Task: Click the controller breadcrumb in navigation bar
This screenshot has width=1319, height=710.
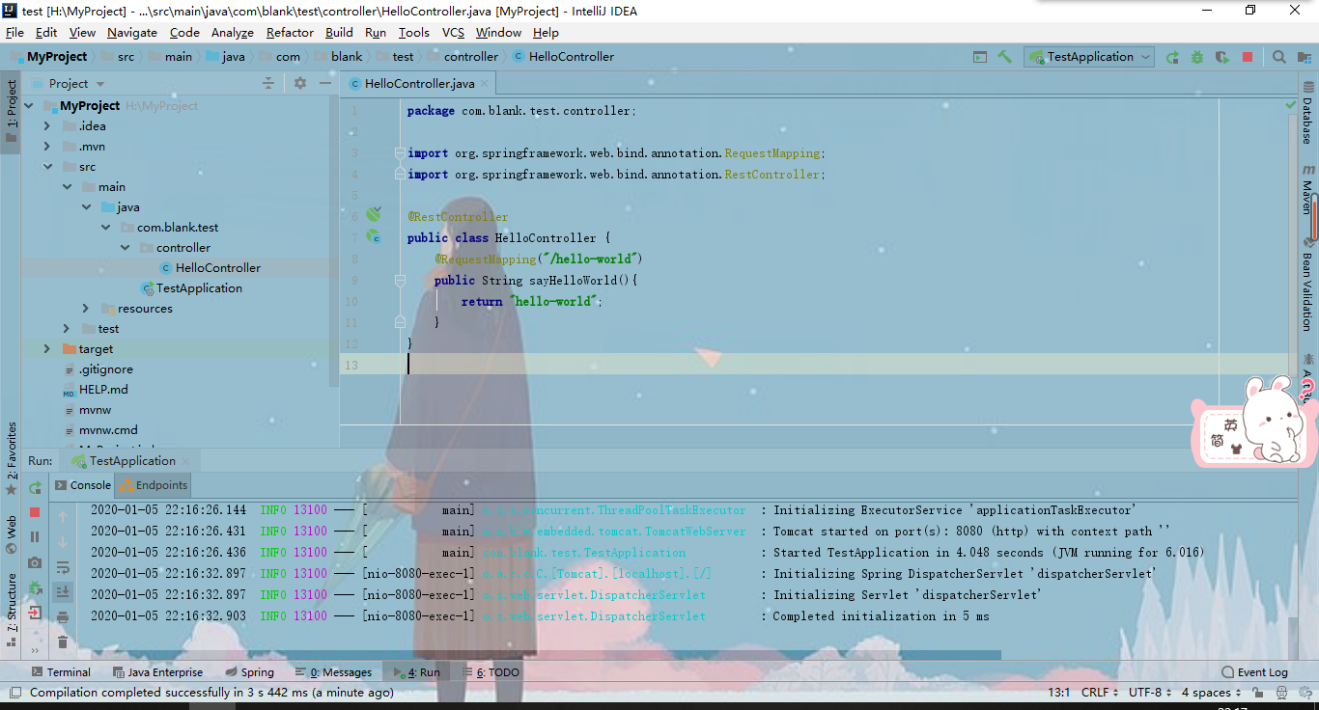Action: 471,57
